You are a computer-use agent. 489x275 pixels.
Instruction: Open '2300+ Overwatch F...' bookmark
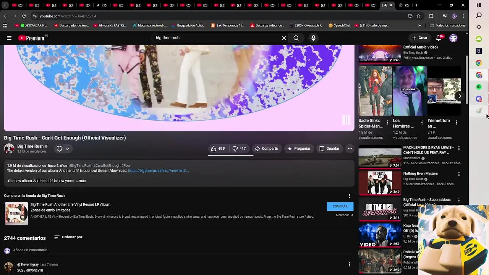click(306, 26)
